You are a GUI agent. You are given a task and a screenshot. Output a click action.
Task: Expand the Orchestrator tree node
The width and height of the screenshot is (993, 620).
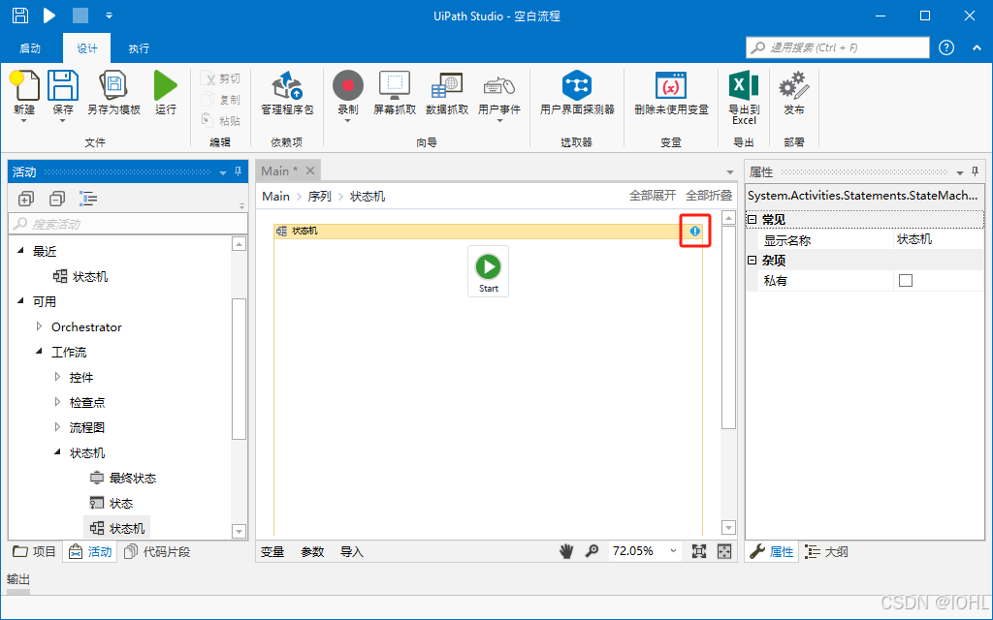(39, 326)
